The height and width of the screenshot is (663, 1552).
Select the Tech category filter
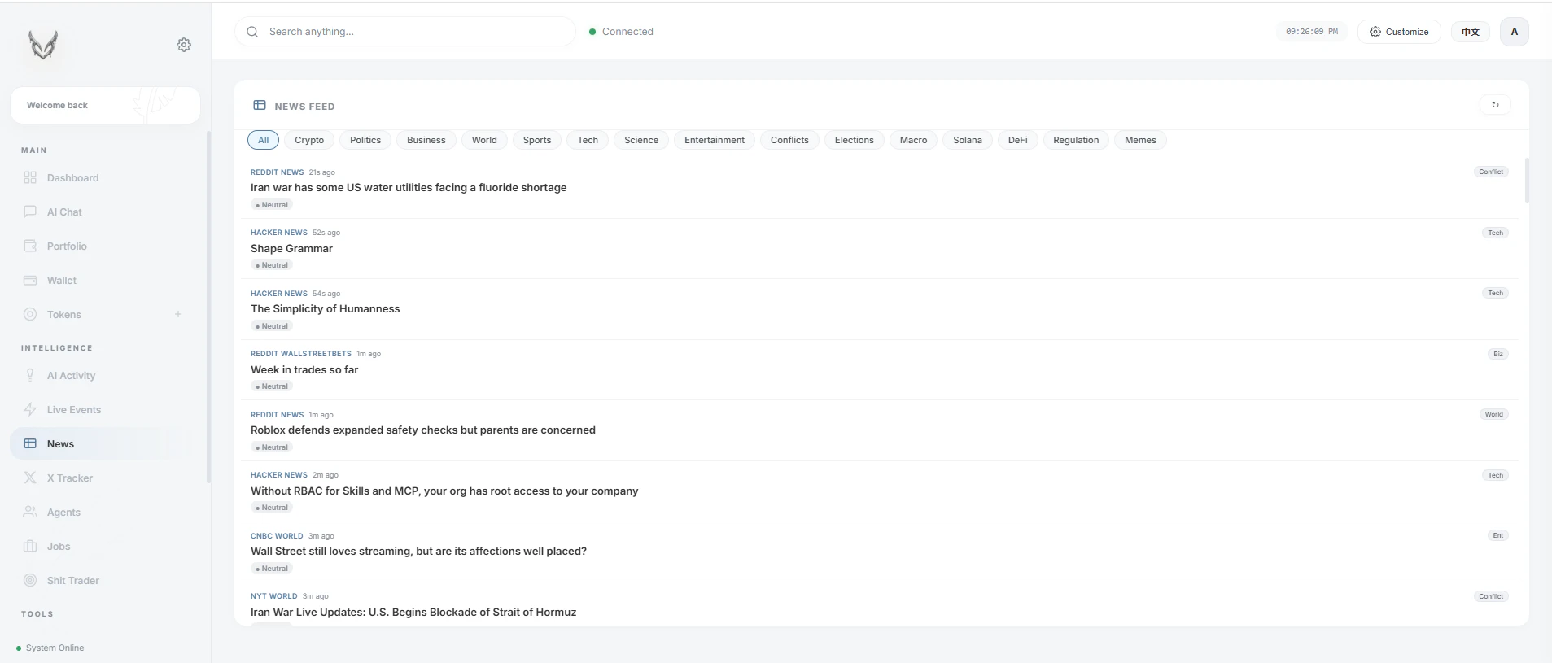588,140
